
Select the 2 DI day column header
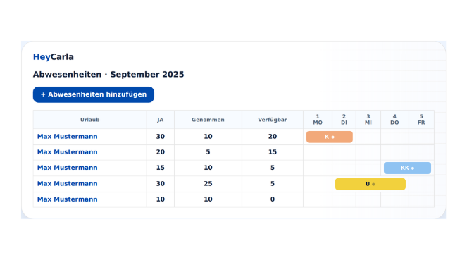click(344, 120)
